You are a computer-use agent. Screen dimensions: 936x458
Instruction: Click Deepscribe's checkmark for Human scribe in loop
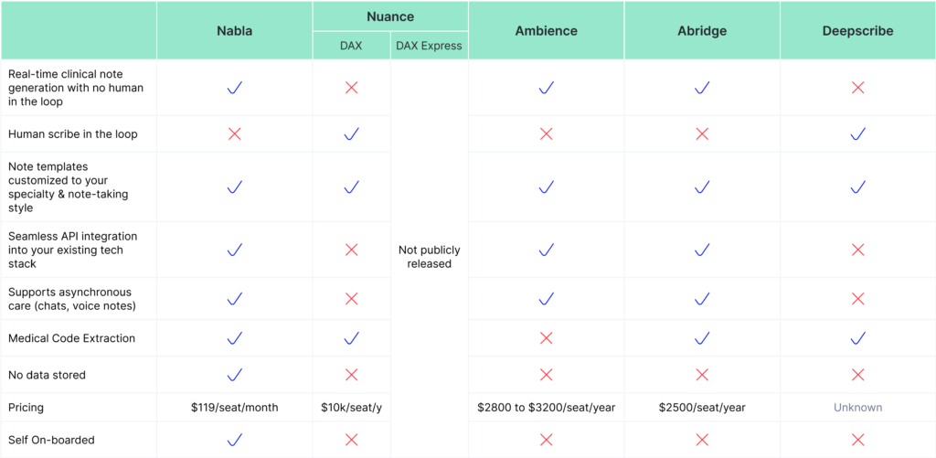click(857, 133)
